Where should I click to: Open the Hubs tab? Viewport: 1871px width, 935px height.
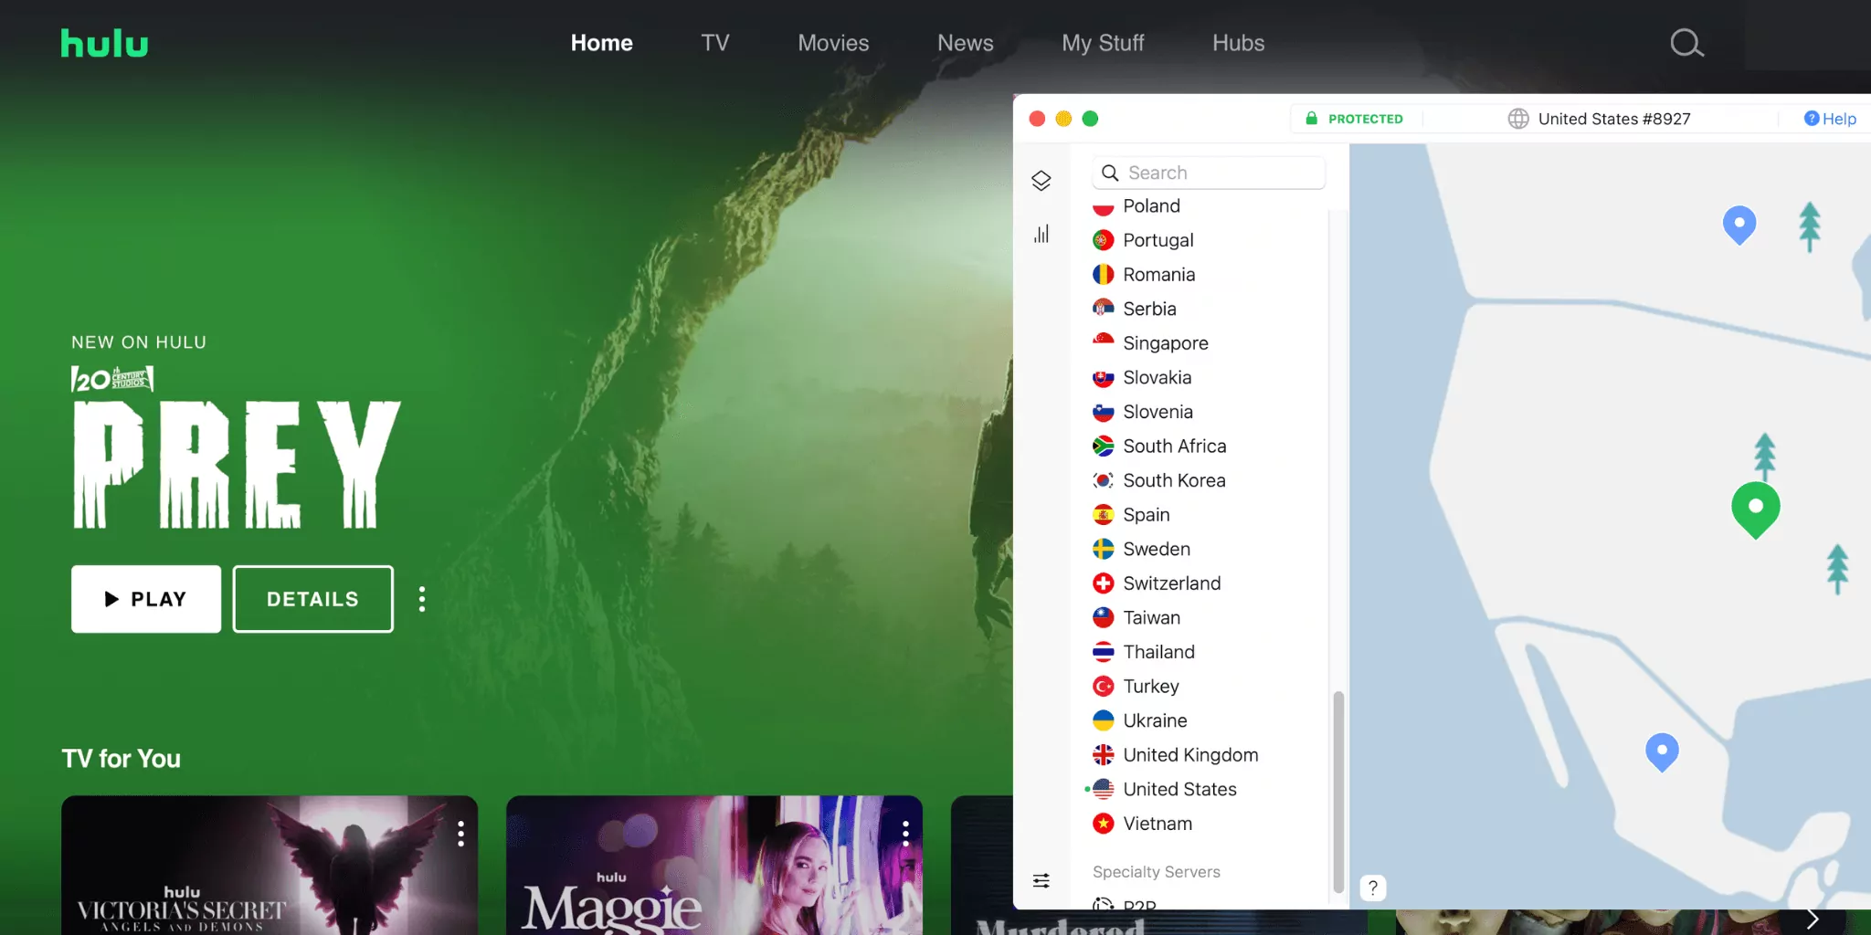click(1238, 43)
